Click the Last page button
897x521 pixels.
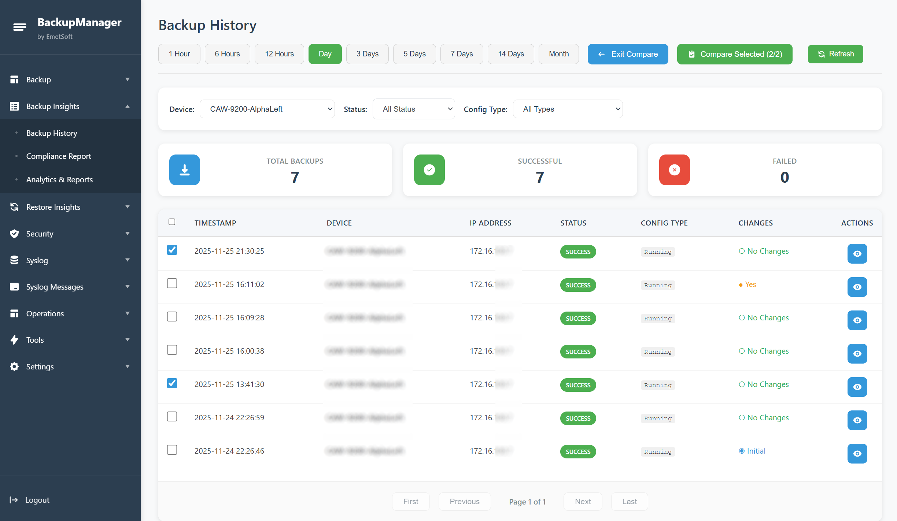pyautogui.click(x=630, y=502)
